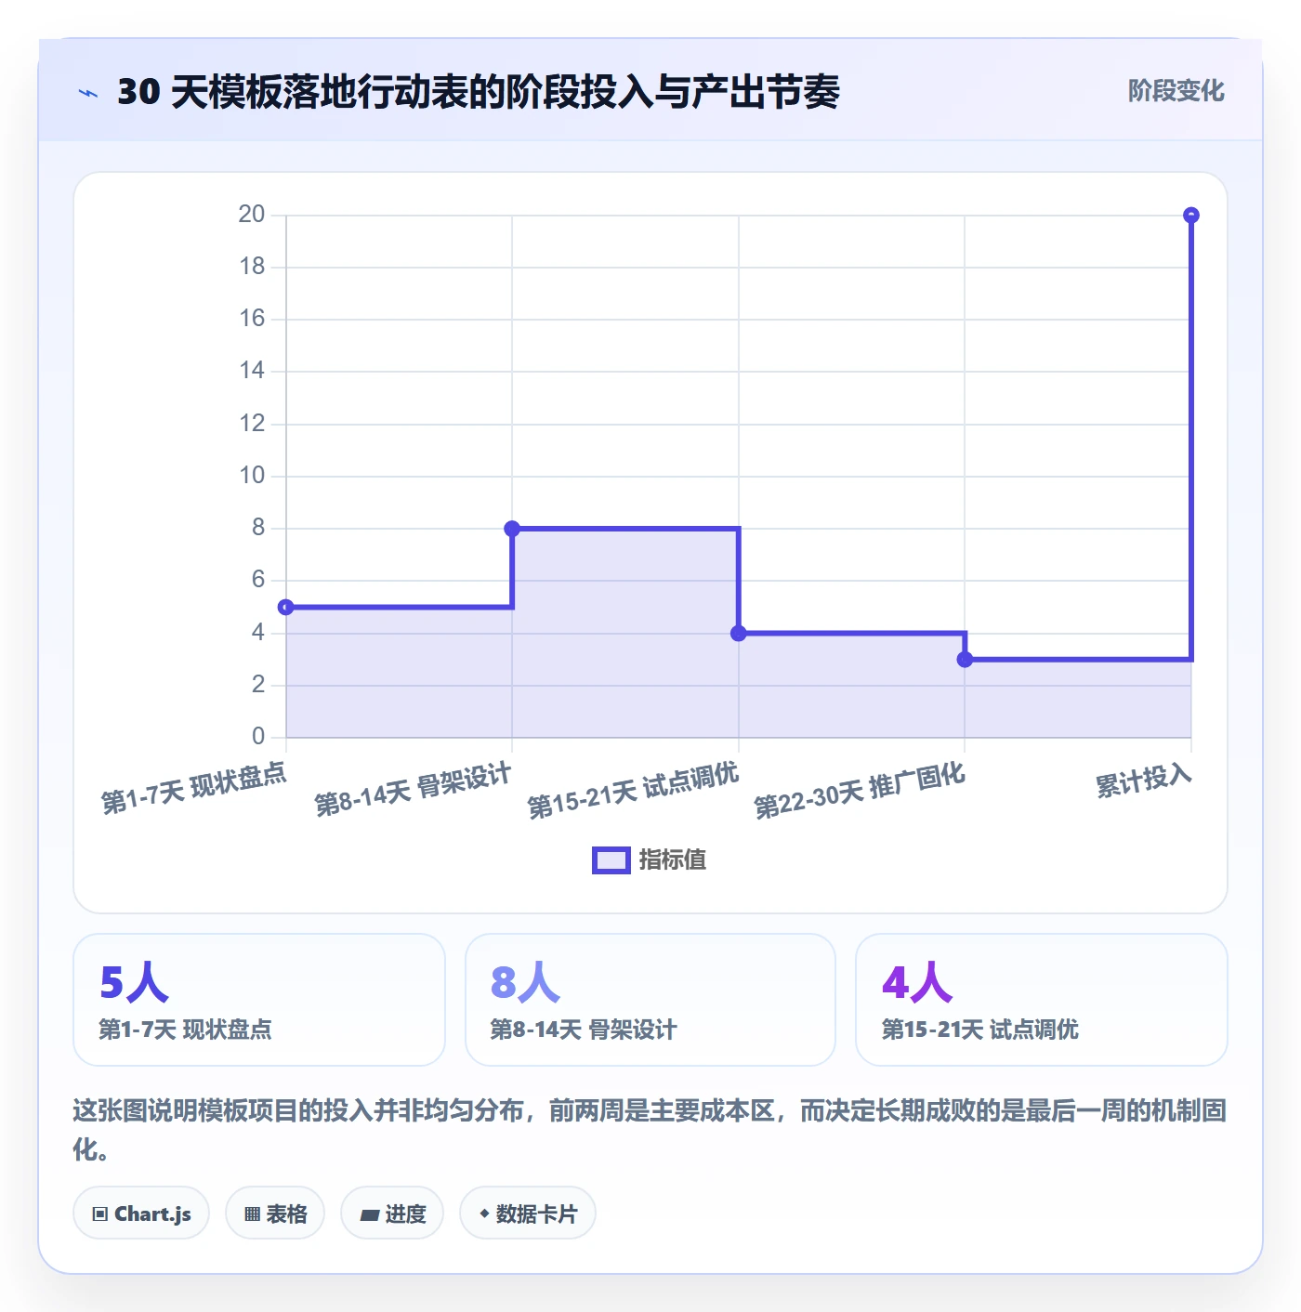
Task: Click the 第22-30天 推广固化 axis label
Action: click(x=860, y=791)
